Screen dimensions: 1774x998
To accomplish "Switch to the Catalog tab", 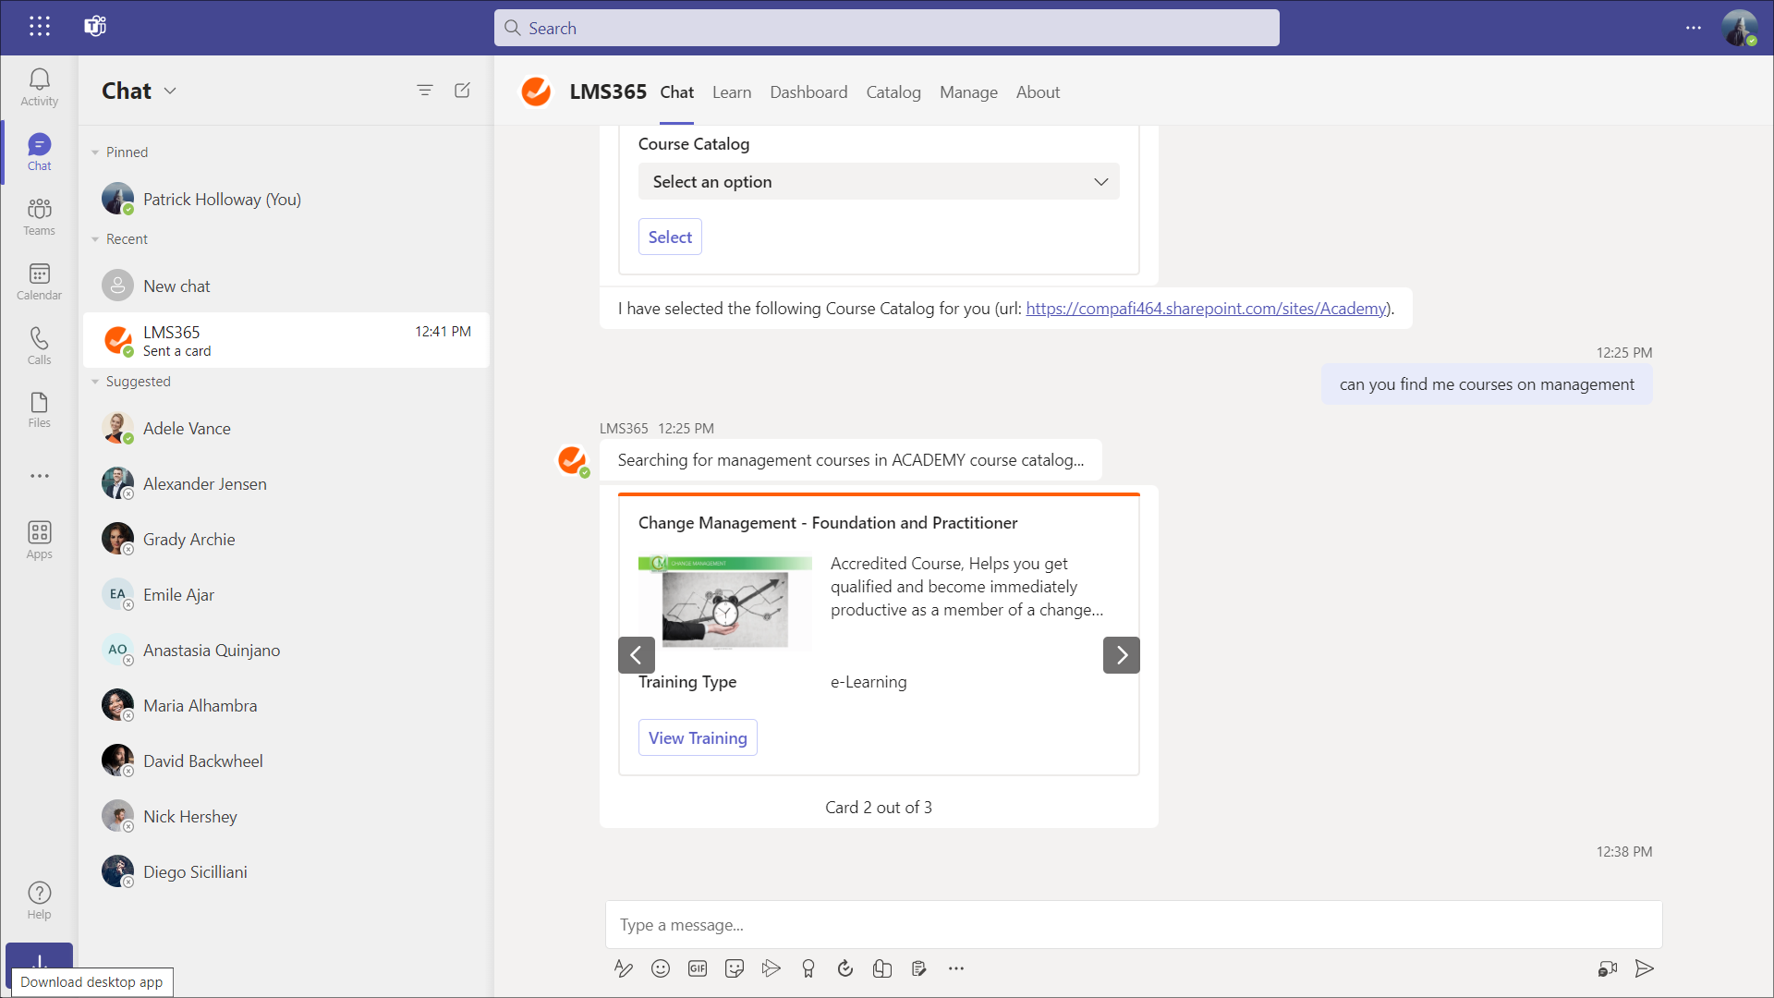I will coord(893,92).
